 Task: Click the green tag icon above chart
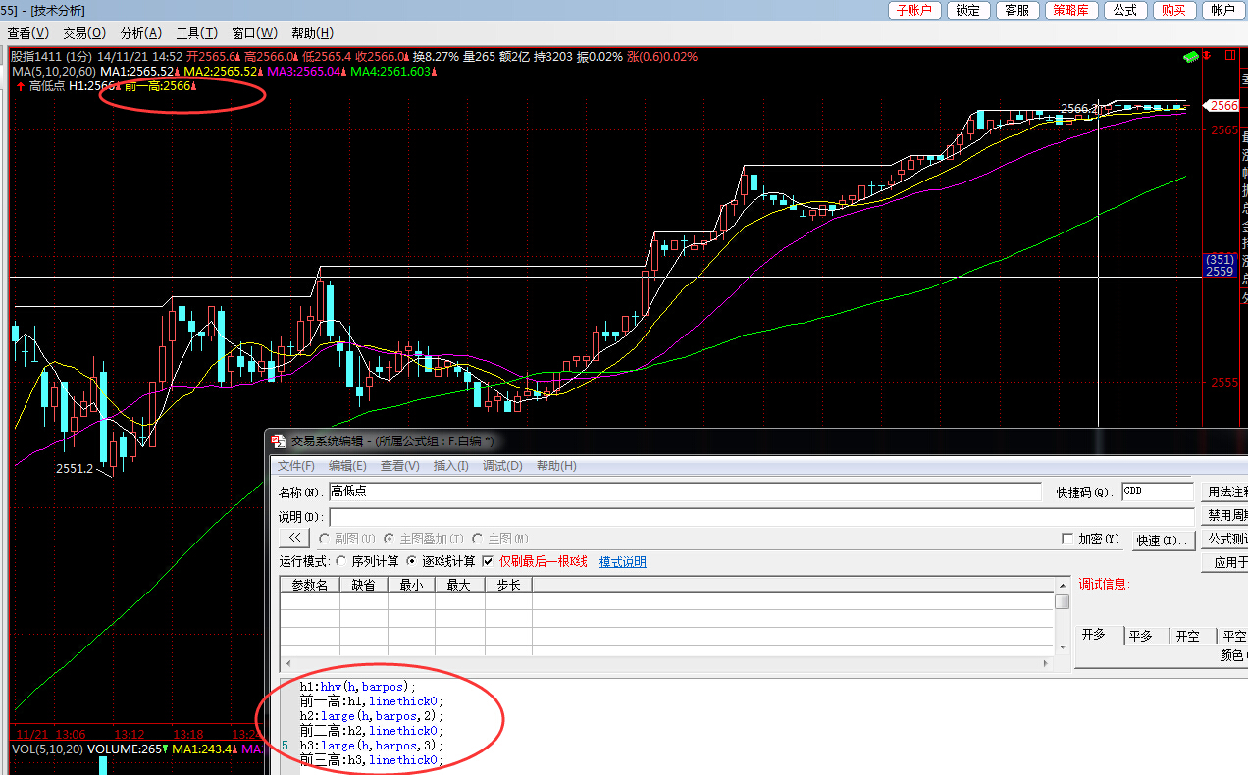[x=1191, y=57]
